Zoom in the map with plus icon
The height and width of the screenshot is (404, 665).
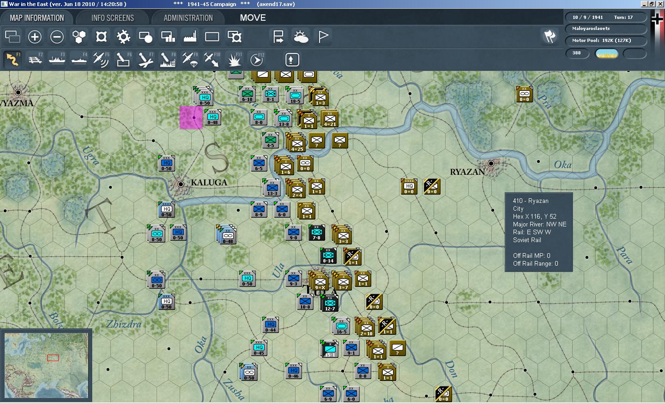point(35,37)
